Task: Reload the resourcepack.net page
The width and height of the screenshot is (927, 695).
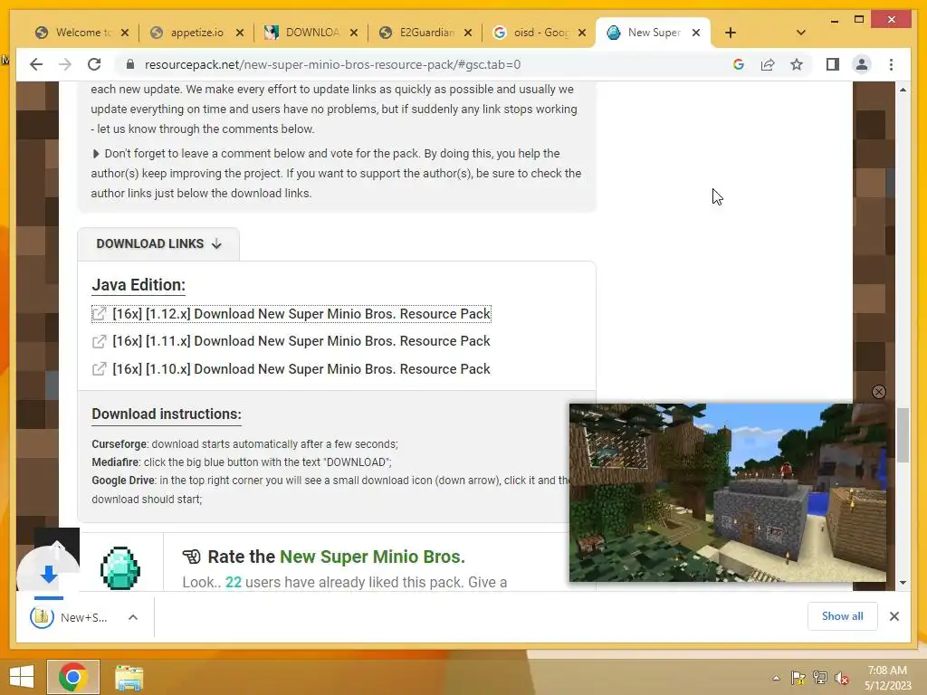Action: point(94,64)
